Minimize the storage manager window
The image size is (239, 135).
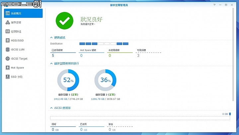pyautogui.click(x=220, y=5)
